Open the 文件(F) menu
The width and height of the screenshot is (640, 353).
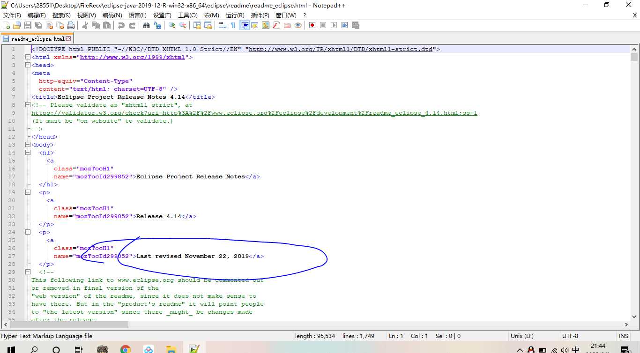click(12, 15)
